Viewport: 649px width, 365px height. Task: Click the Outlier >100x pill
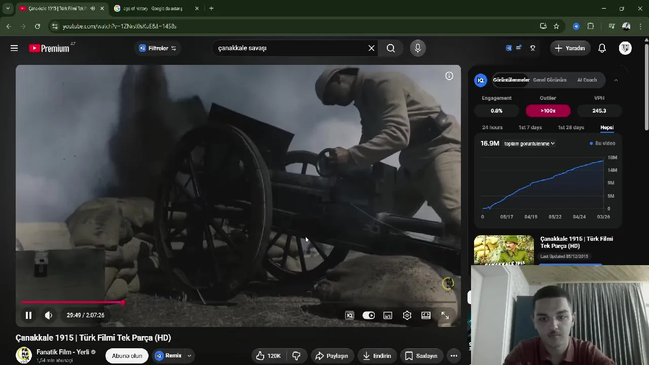(x=548, y=111)
